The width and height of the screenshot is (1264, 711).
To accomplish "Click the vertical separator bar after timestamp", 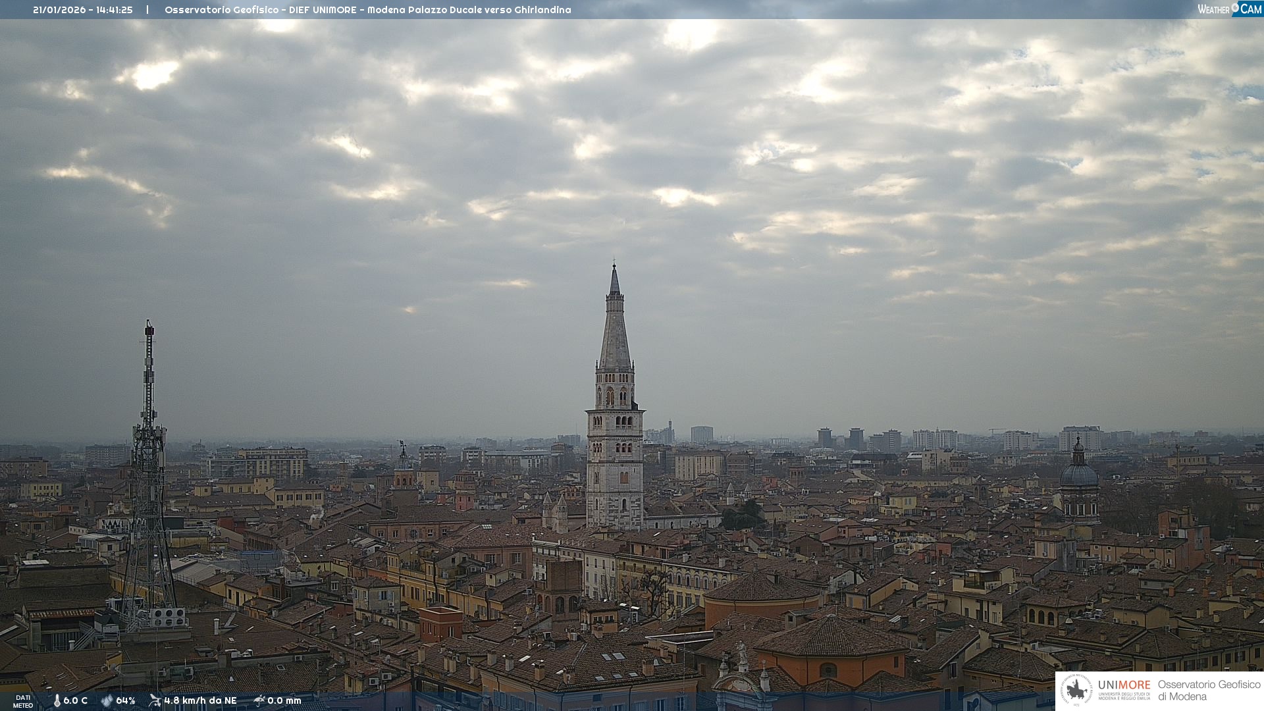I will tap(147, 10).
